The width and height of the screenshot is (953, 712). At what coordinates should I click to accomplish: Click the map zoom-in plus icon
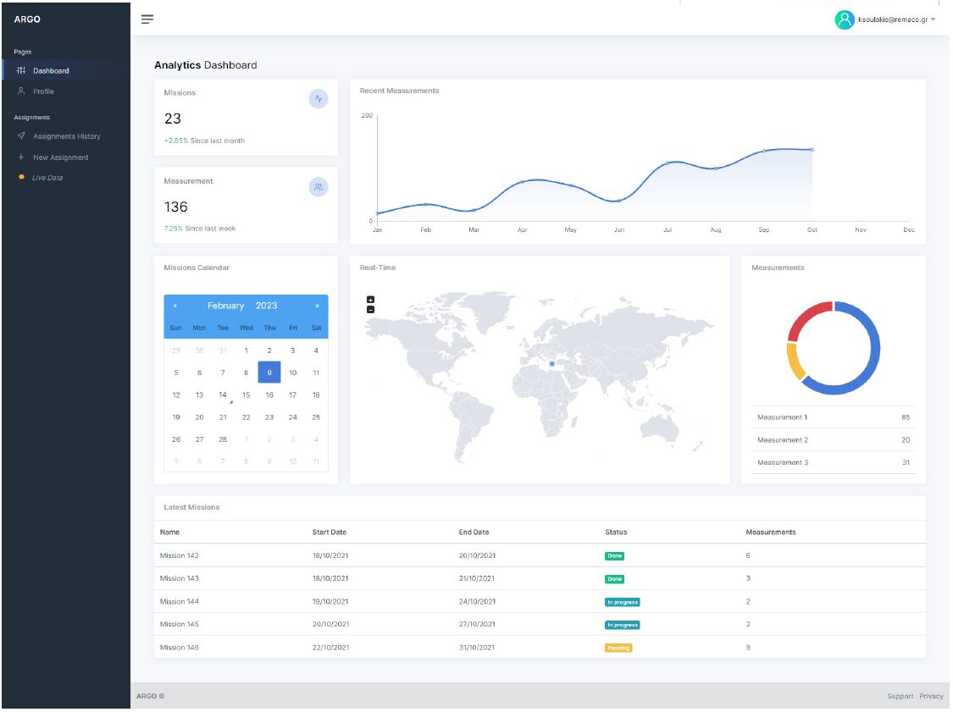[x=370, y=300]
